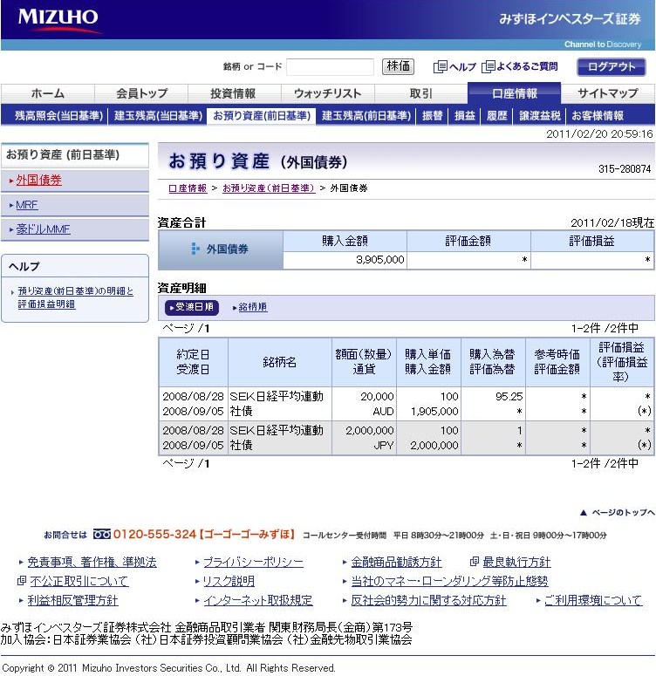Click the 外国債券 grid icon in summary table
This screenshot has height=676, width=656.
coord(195,249)
